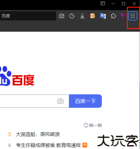
Task: Click the 百度 address bar field
Action: click(28, 16)
